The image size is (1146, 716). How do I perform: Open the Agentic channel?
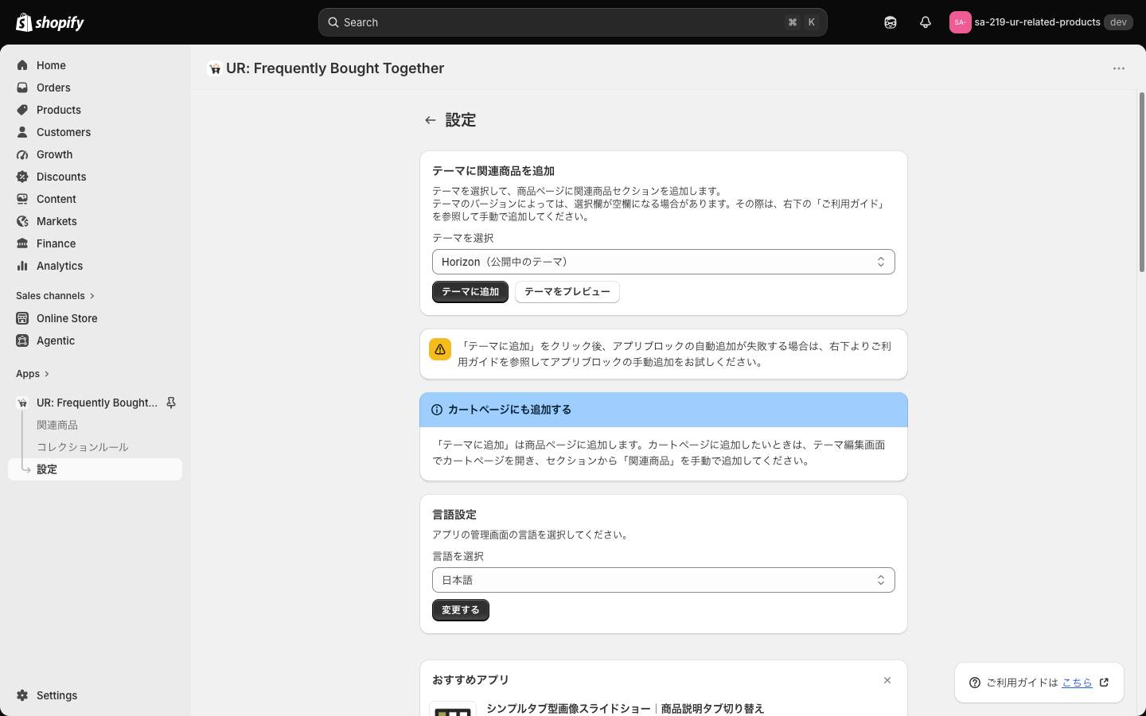click(x=95, y=340)
